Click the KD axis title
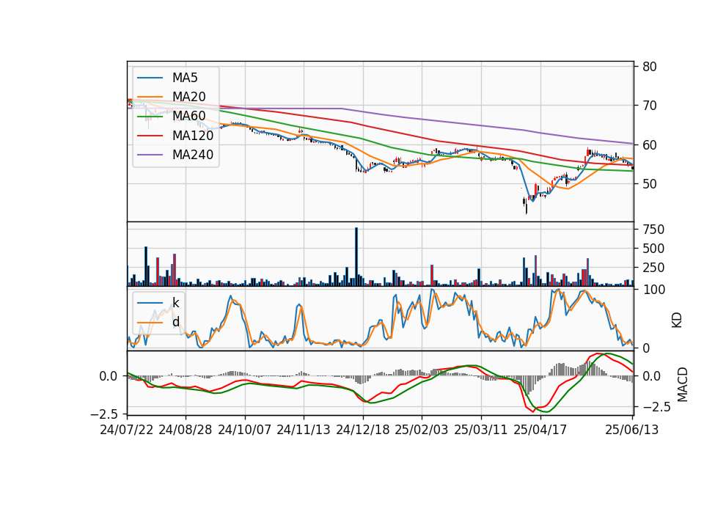 [x=677, y=320]
